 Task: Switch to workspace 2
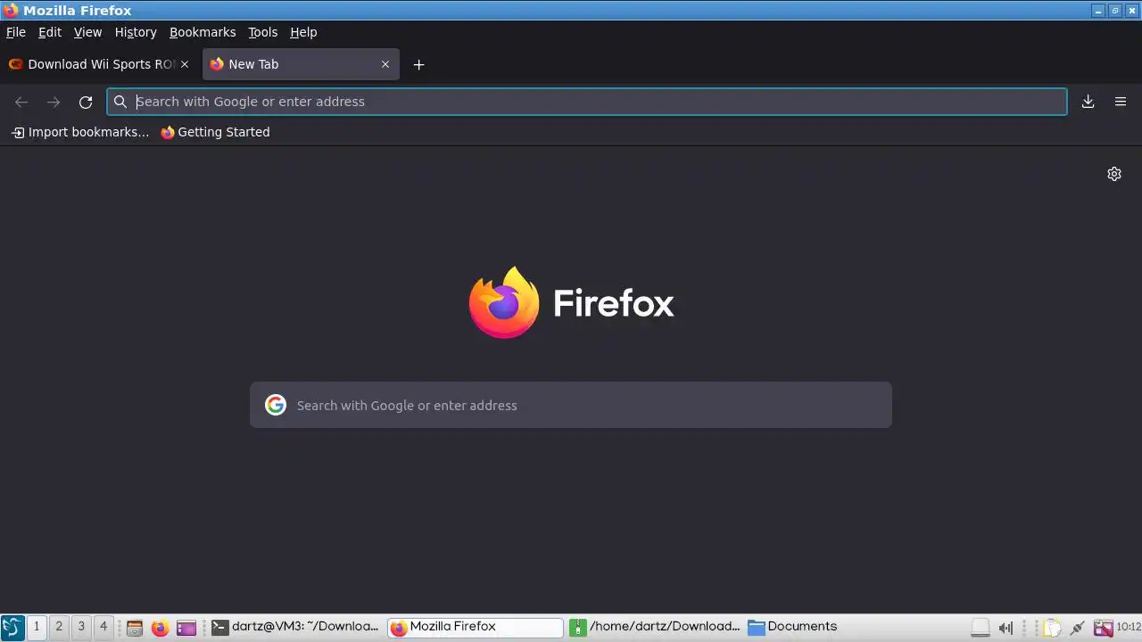[59, 627]
